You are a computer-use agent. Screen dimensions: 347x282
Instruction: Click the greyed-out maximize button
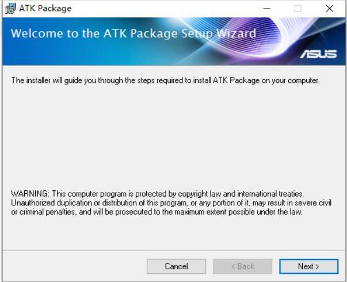[298, 9]
